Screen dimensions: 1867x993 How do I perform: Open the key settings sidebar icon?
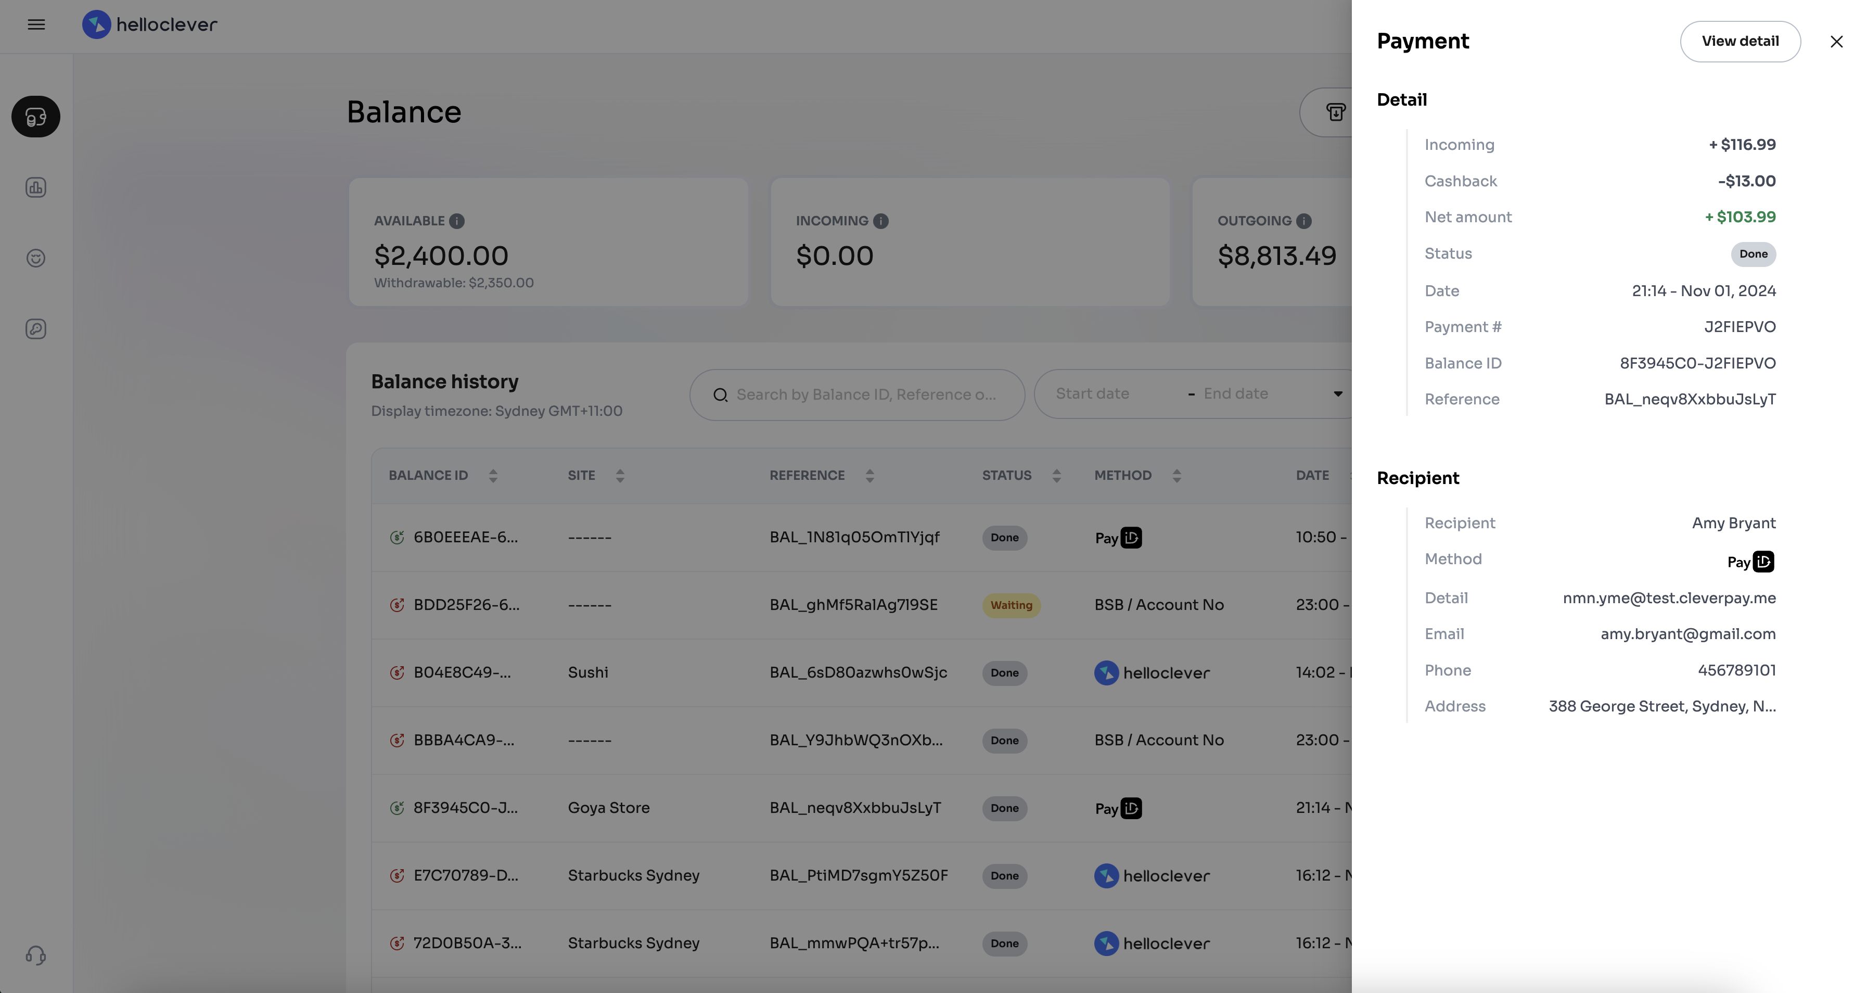(x=35, y=329)
